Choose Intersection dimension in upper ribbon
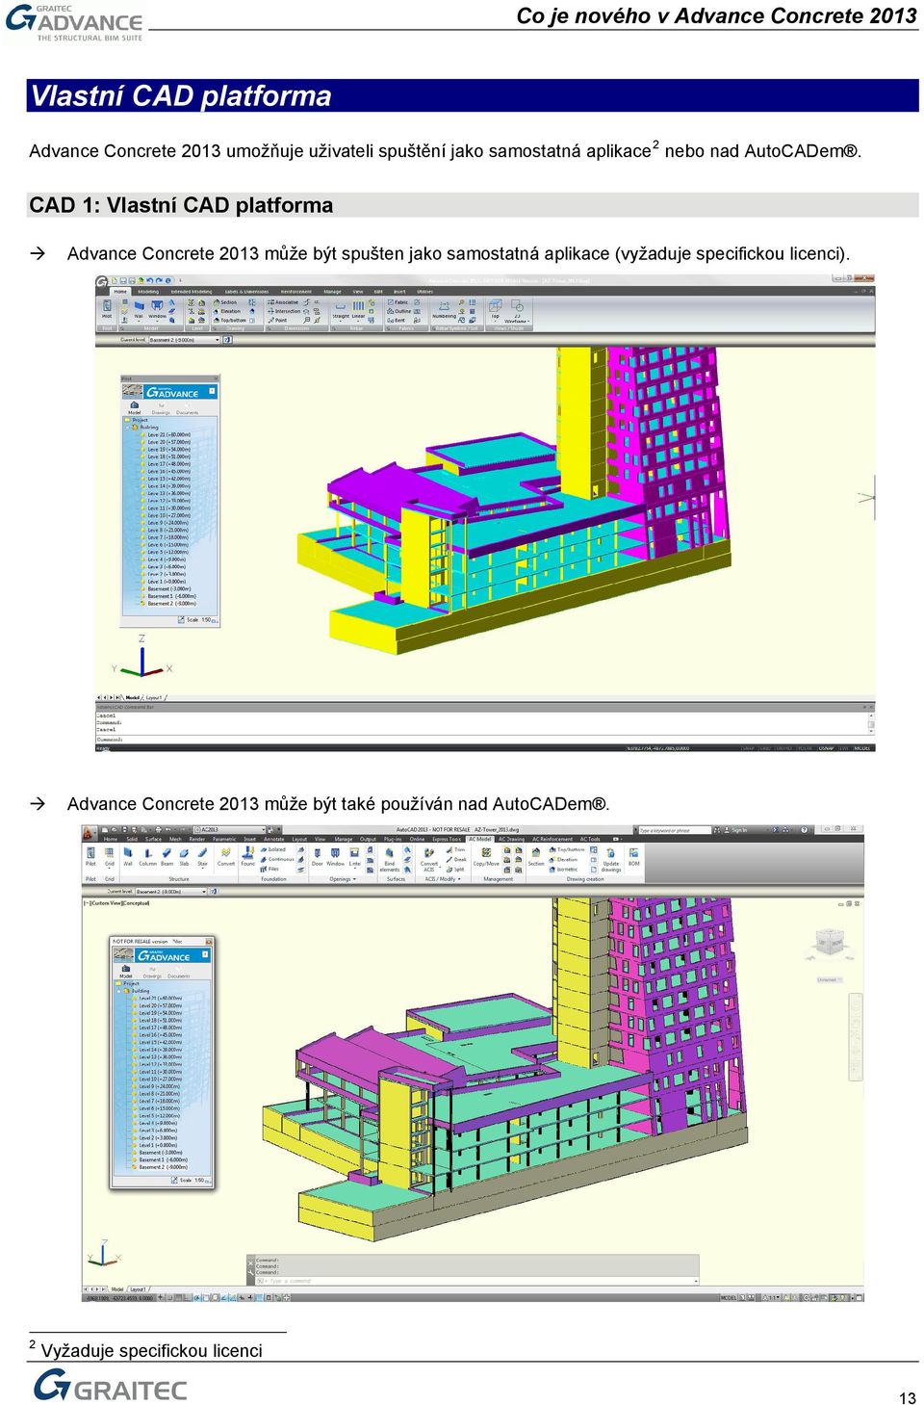This screenshot has width=924, height=1405. [284, 311]
